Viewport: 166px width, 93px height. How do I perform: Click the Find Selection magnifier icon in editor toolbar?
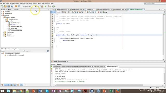[73, 12]
